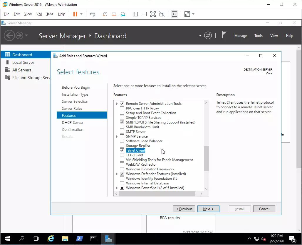The height and width of the screenshot is (245, 302).
Task: Open the console view icon
Action: [x=175, y=14]
